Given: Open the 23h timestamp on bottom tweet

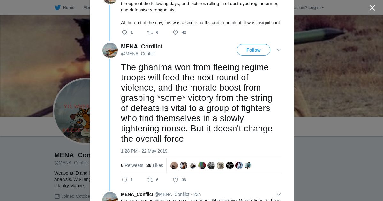Looking at the screenshot, I should [197, 194].
